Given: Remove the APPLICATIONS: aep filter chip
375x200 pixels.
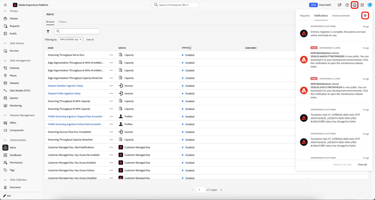Looking at the screenshot, I should [80, 39].
